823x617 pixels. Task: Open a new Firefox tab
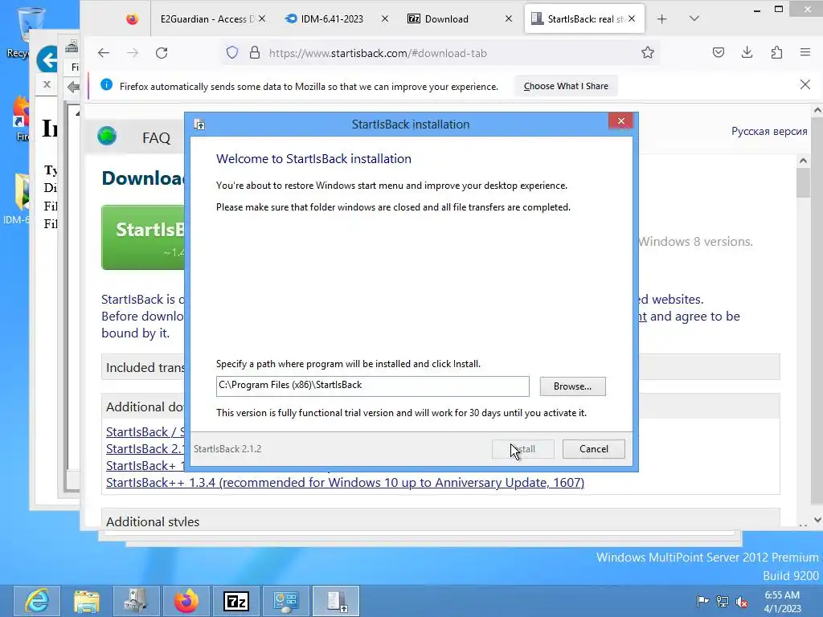pyautogui.click(x=662, y=19)
